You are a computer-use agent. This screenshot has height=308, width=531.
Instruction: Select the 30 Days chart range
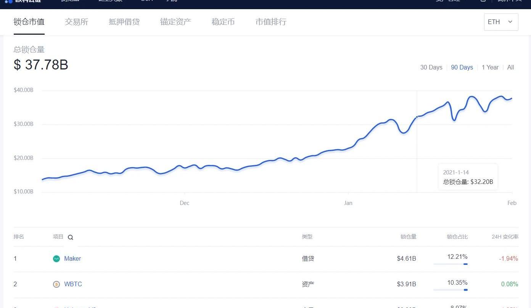431,68
